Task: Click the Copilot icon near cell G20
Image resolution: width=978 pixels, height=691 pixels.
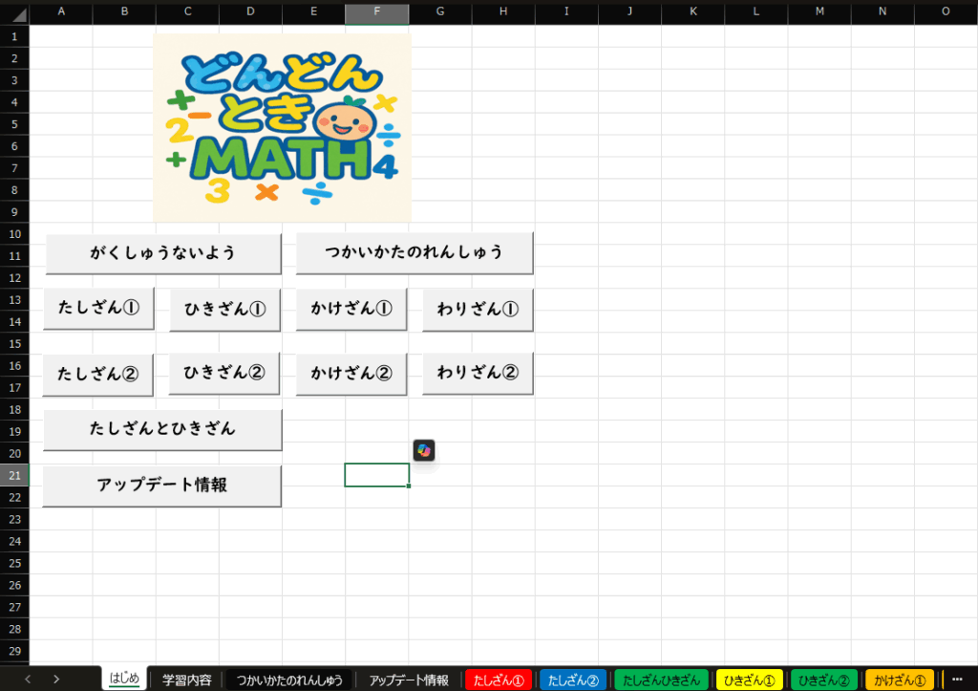Action: click(424, 450)
